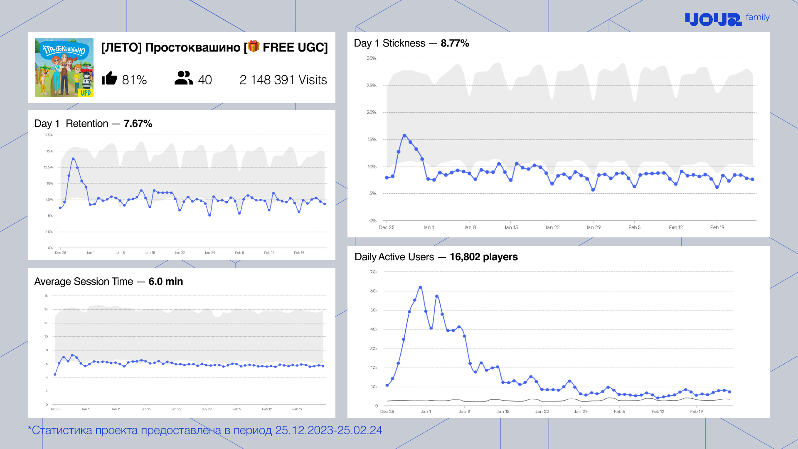Click Dec 25 label on DAU chart

tap(387, 412)
